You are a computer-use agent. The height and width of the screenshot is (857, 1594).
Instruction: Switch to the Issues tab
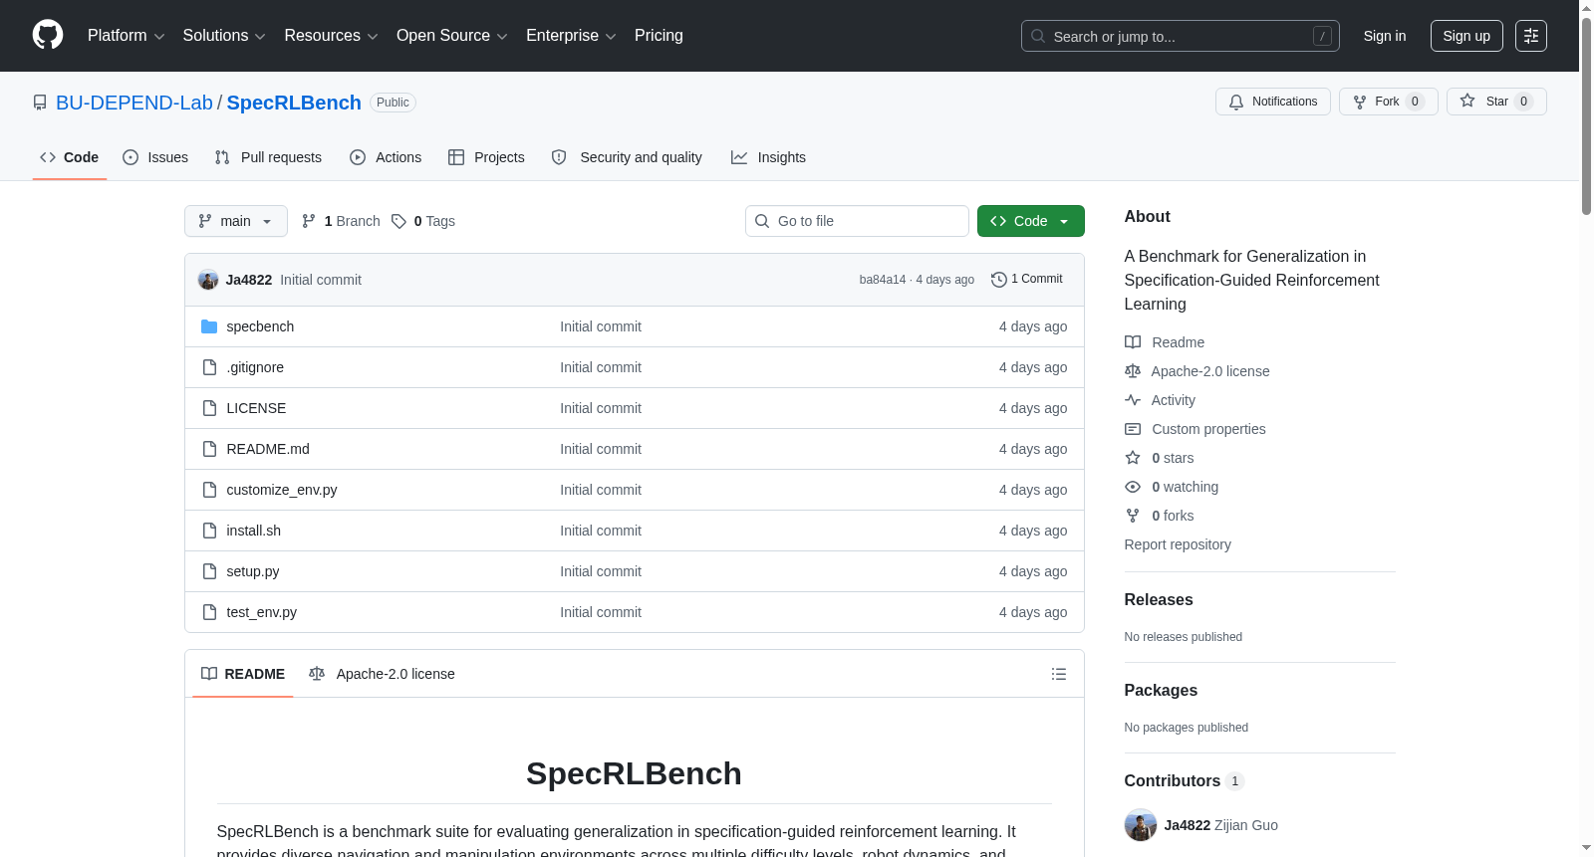(x=155, y=157)
